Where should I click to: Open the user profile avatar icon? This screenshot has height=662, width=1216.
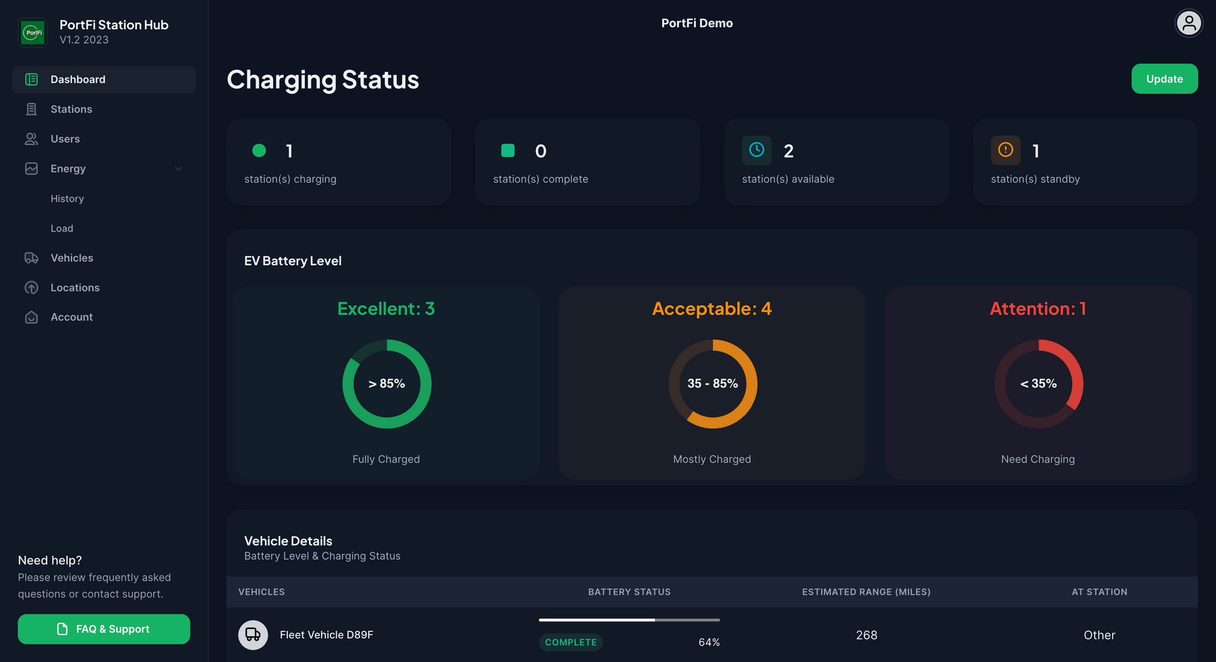[1188, 24]
